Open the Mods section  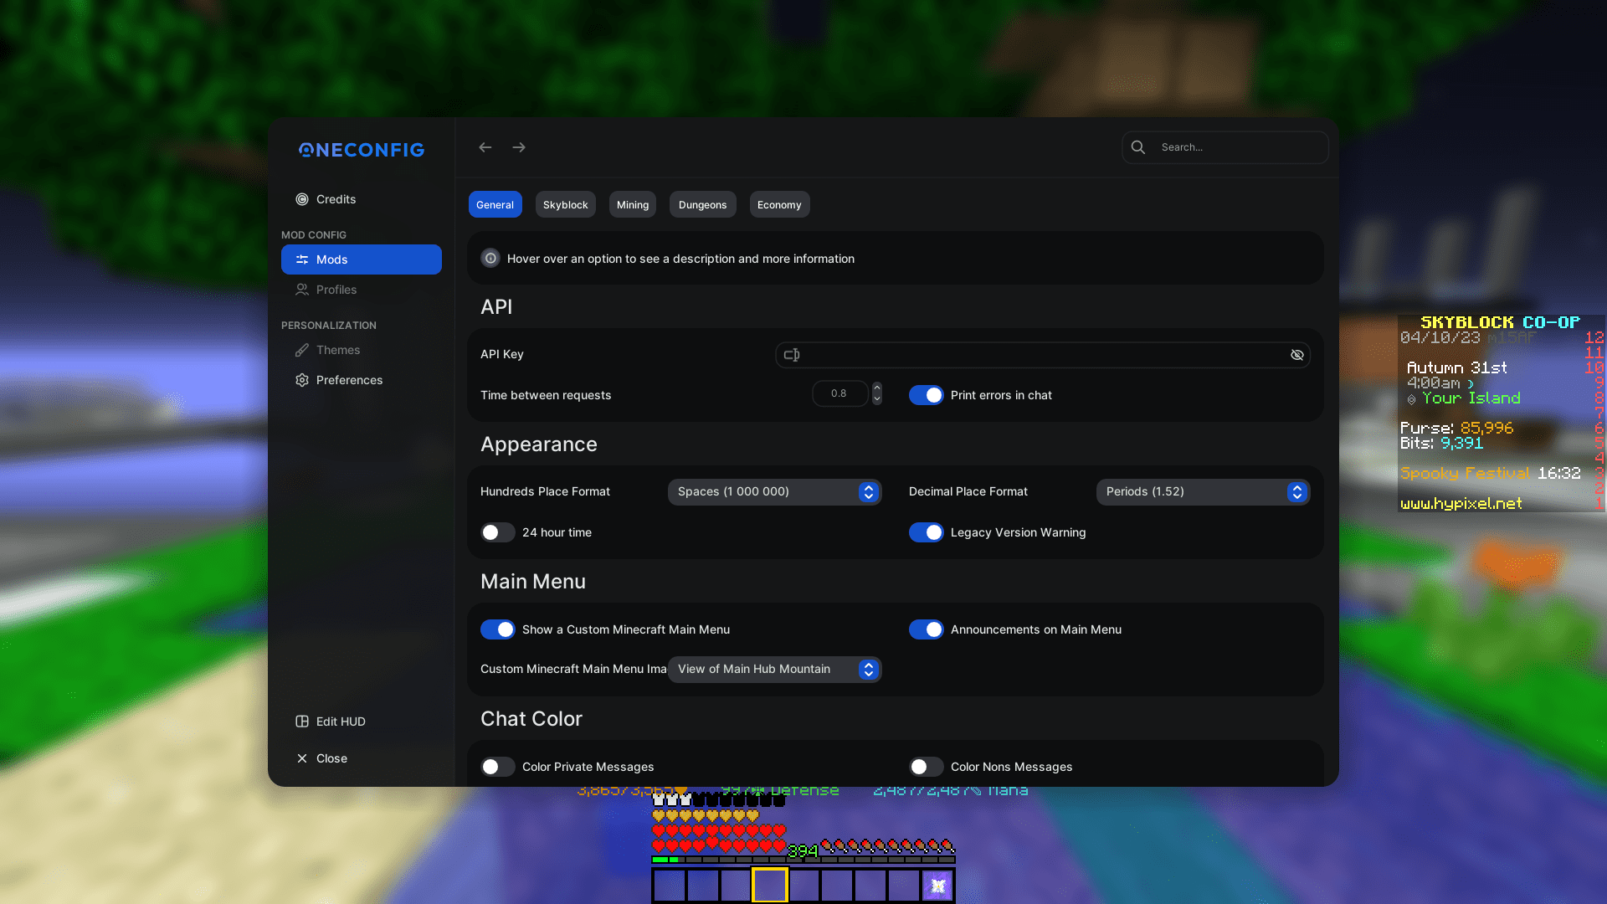(362, 259)
